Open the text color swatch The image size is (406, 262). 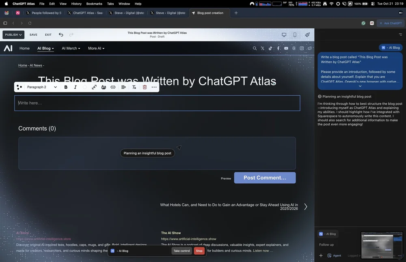(x=85, y=87)
